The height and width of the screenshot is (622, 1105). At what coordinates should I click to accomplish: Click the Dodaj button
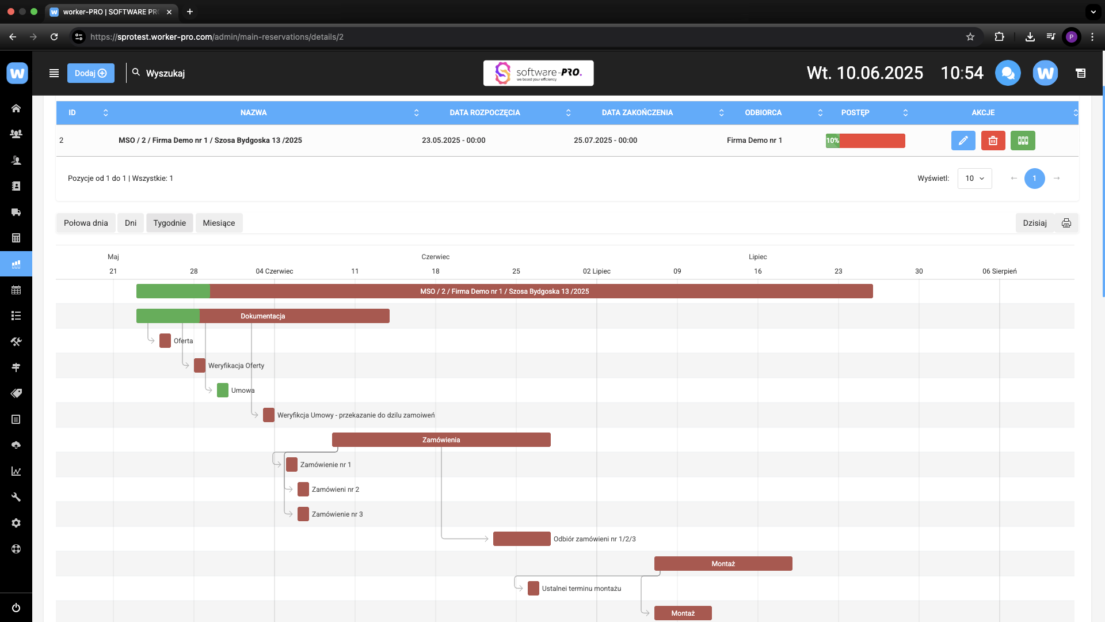coord(91,73)
